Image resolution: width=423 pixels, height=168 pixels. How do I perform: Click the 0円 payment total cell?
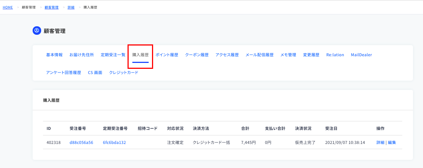click(268, 142)
